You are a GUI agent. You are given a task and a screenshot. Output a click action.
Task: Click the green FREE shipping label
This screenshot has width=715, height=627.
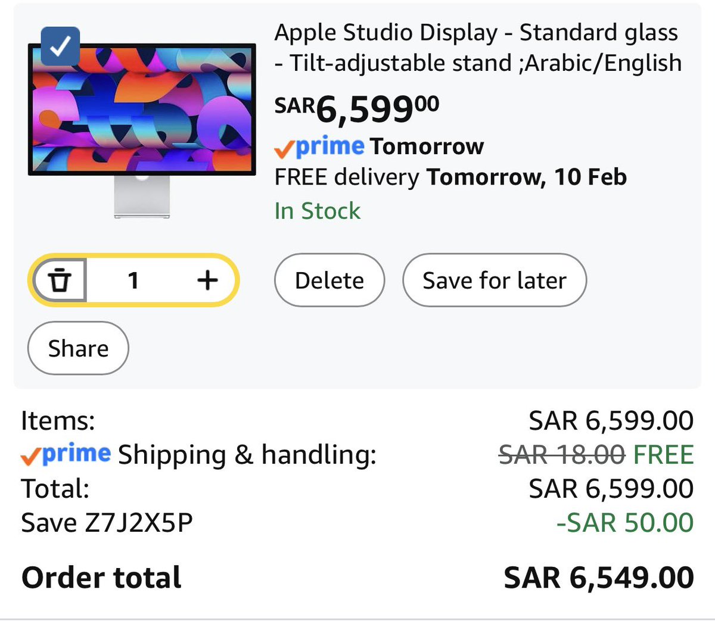point(663,455)
